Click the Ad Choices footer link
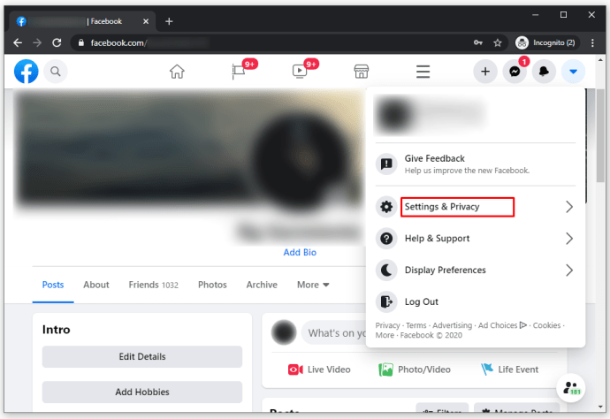 tap(502, 325)
